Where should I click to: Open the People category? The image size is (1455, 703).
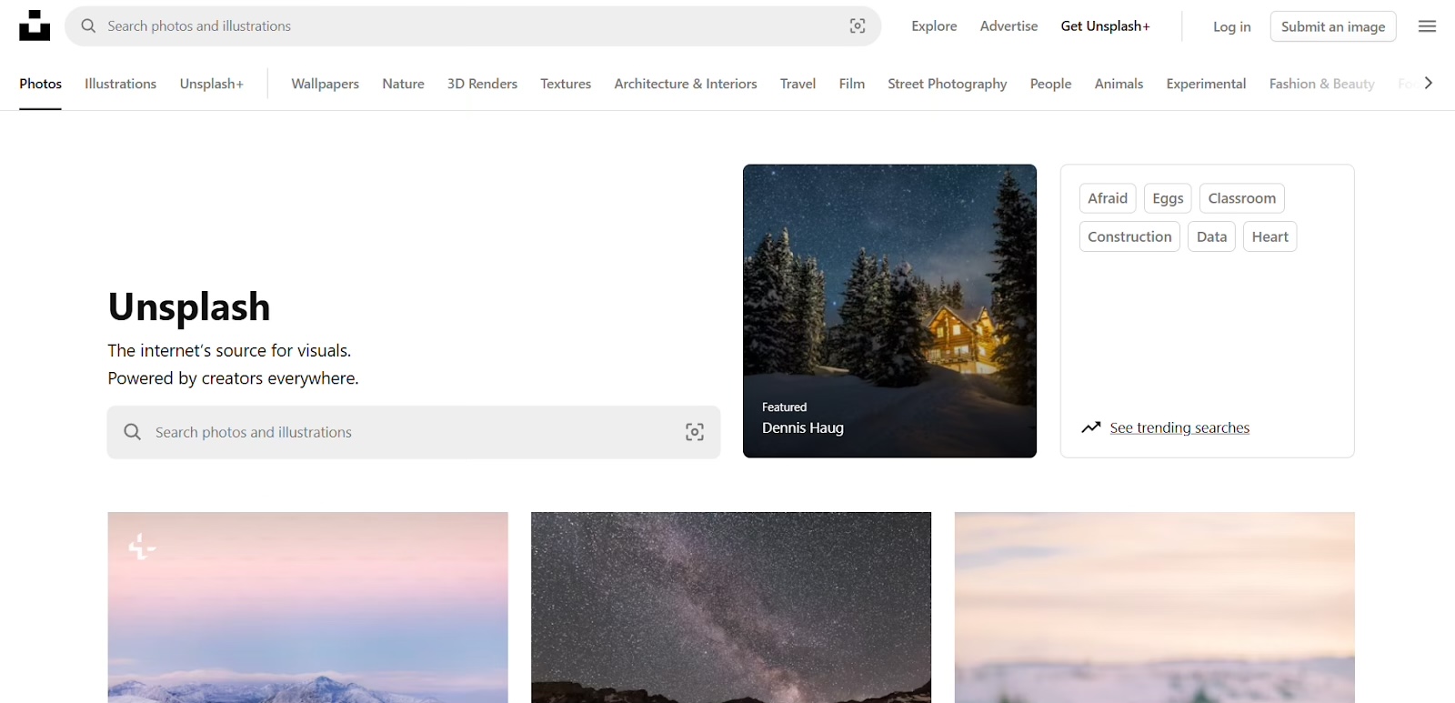click(x=1050, y=84)
